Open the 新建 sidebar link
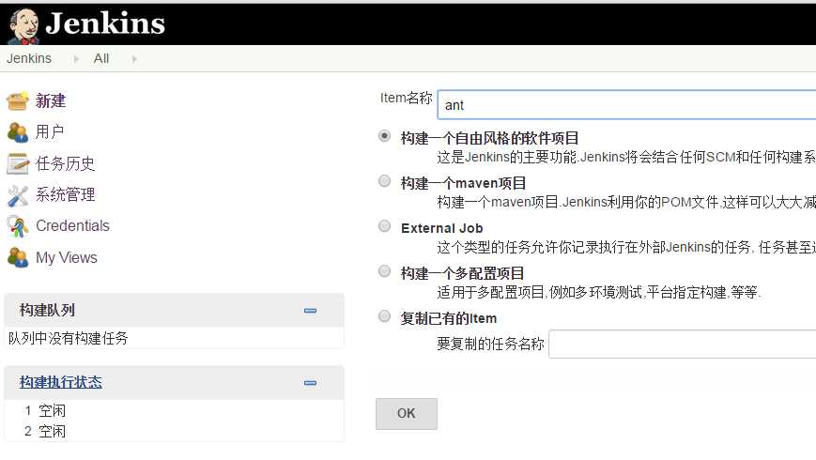Viewport: 816px width, 460px height. coord(51,100)
